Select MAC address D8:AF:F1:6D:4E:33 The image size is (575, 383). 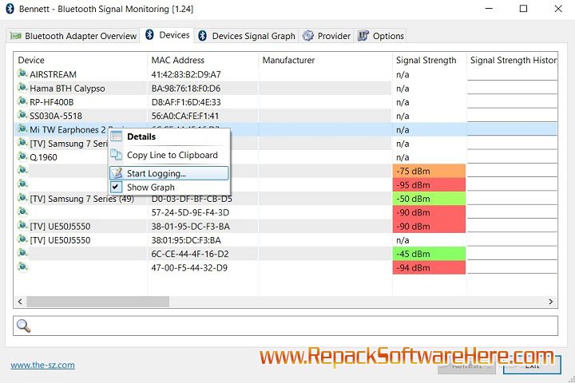[186, 102]
